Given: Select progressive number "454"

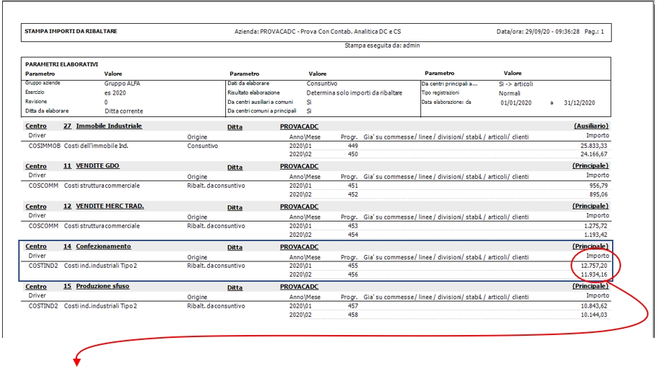Looking at the screenshot, I should point(353,235).
